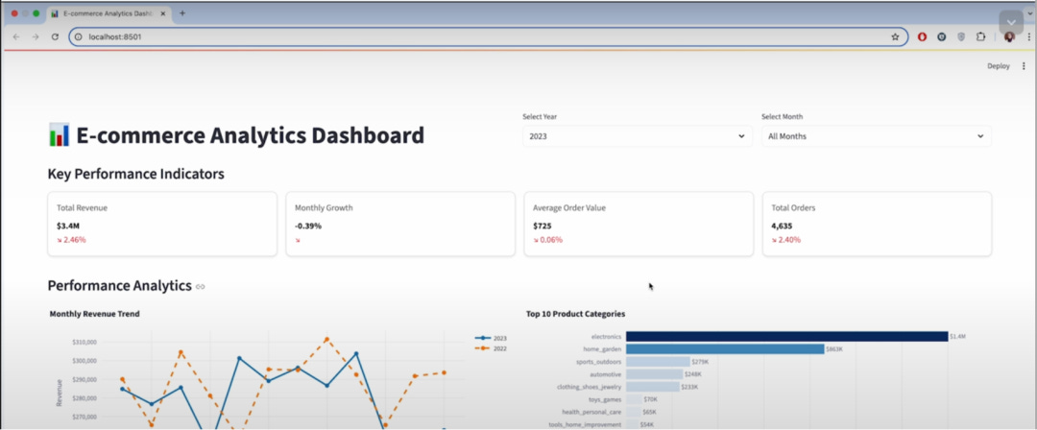Click the "4,635" total orders value
This screenshot has height=430, width=1037.
click(782, 226)
